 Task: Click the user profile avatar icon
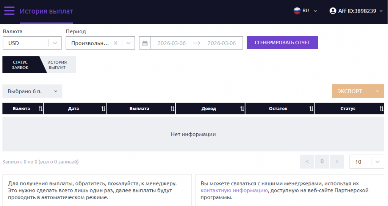[x=333, y=11]
